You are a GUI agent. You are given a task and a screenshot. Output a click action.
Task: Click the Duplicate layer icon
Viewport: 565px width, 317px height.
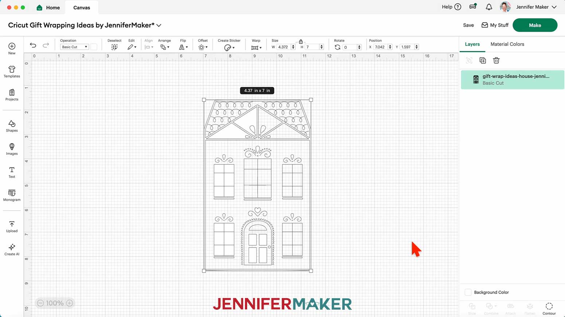tap(483, 60)
